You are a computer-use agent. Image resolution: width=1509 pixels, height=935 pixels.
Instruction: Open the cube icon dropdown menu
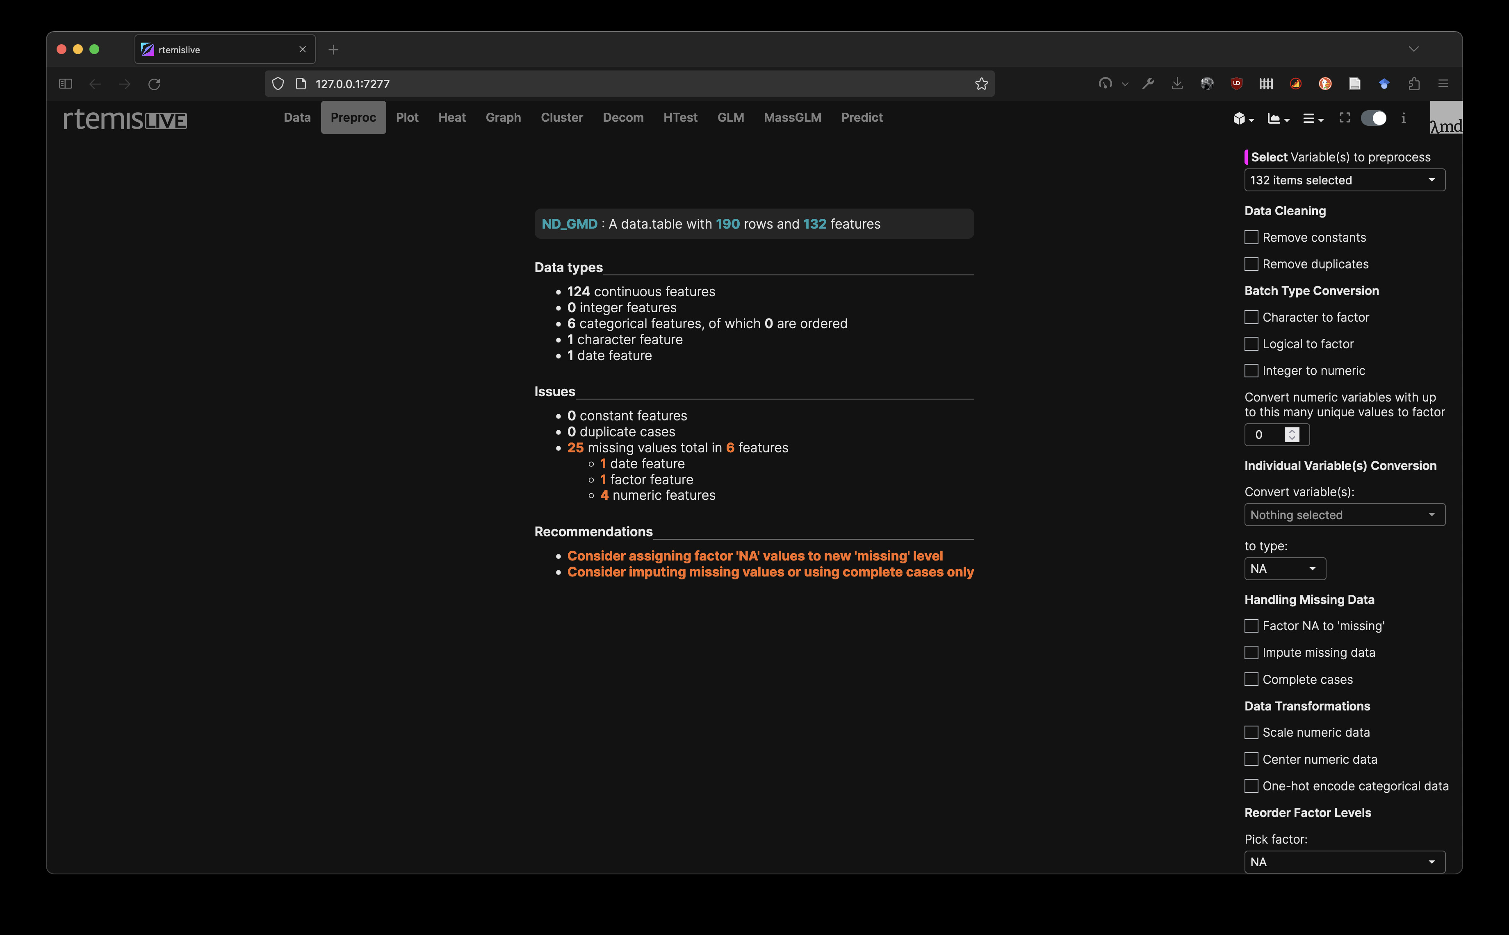click(1242, 119)
